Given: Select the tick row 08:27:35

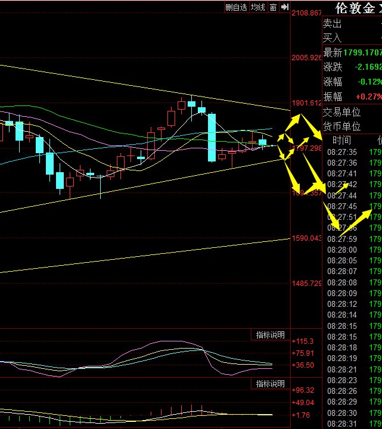Looking at the screenshot, I should tap(352, 152).
